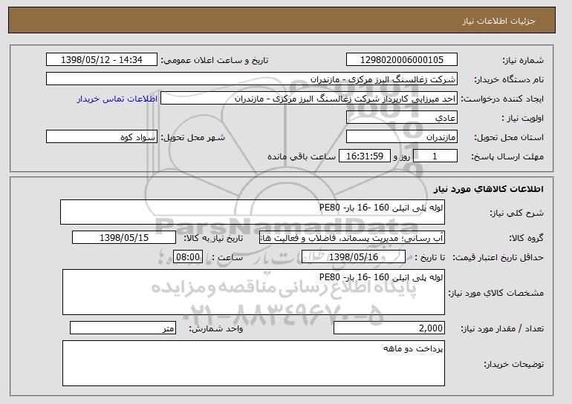Click the label اولویت نیاز
Image resolution: width=572 pixels, height=404 pixels.
pos(522,118)
